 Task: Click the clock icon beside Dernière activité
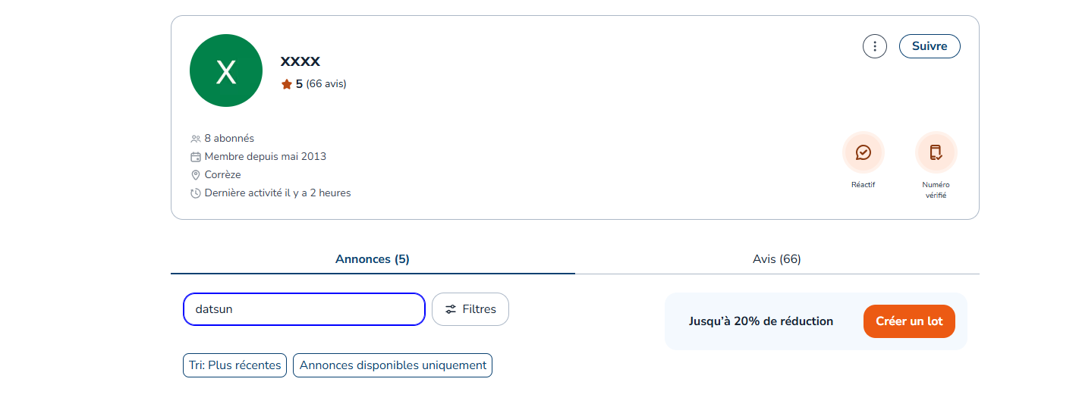pyautogui.click(x=196, y=193)
